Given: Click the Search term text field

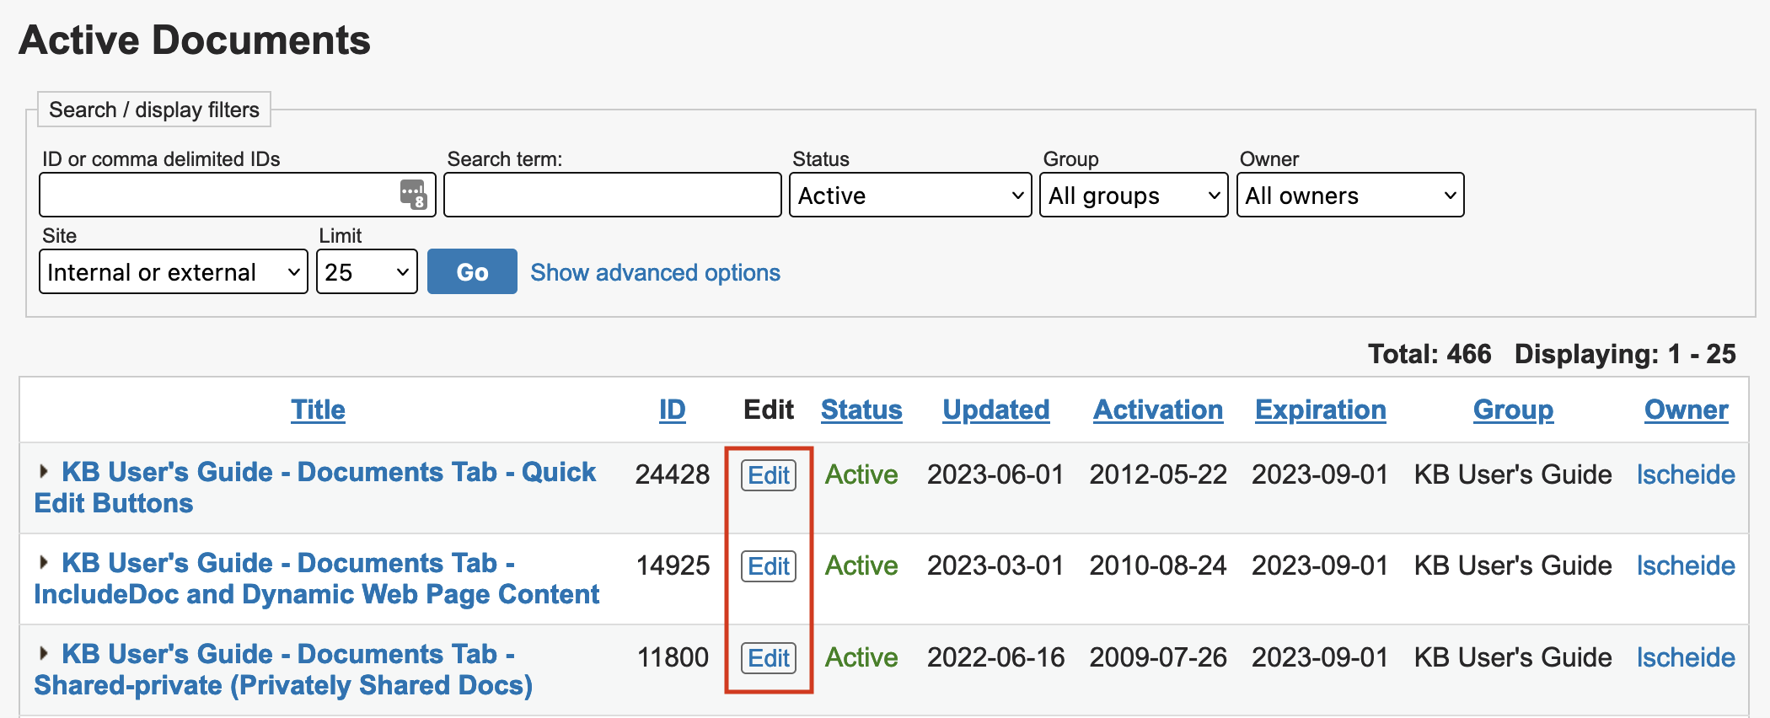Looking at the screenshot, I should point(613,195).
